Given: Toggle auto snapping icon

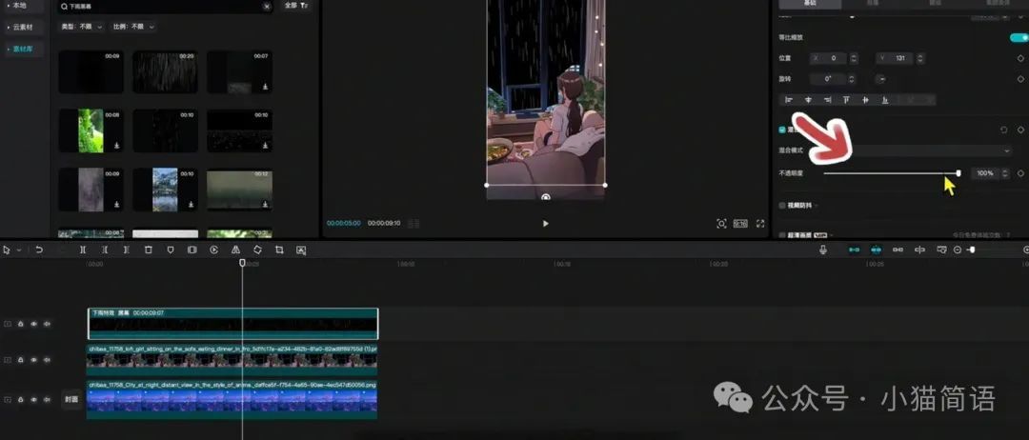Looking at the screenshot, I should tap(877, 250).
